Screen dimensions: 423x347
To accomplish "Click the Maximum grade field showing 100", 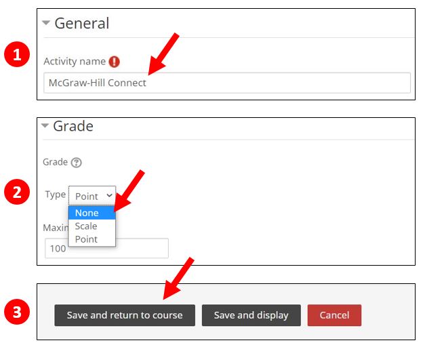I will (106, 248).
